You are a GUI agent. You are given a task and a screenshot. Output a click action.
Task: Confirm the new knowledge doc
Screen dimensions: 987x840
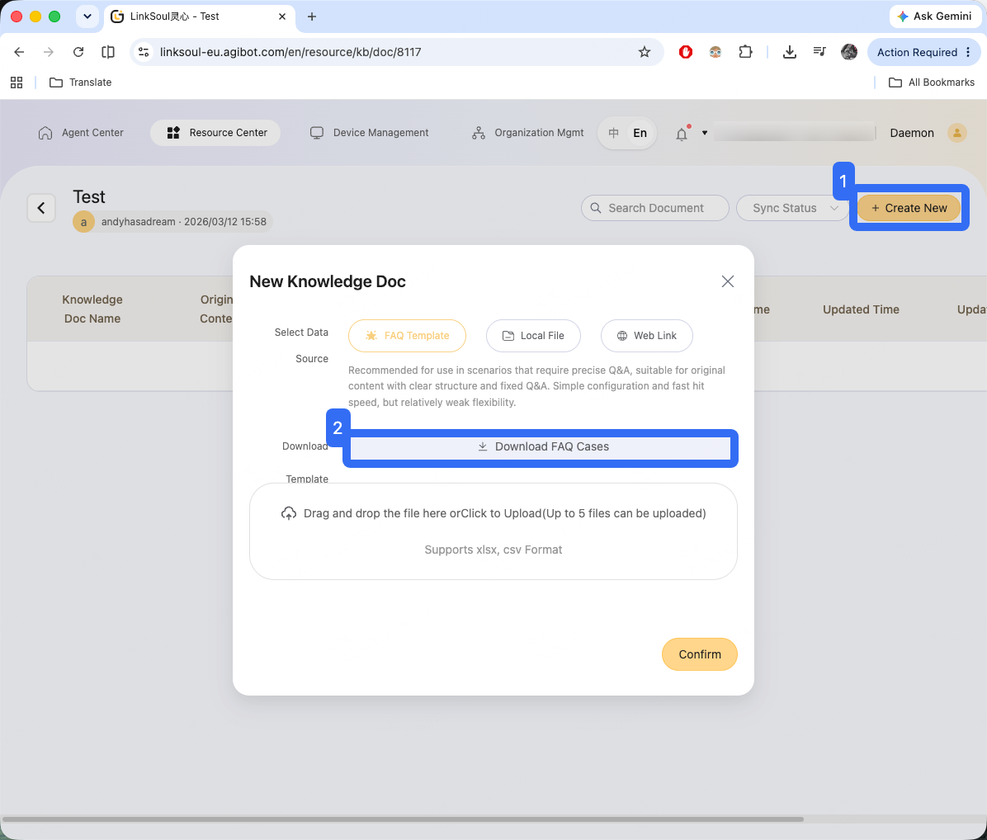(699, 654)
